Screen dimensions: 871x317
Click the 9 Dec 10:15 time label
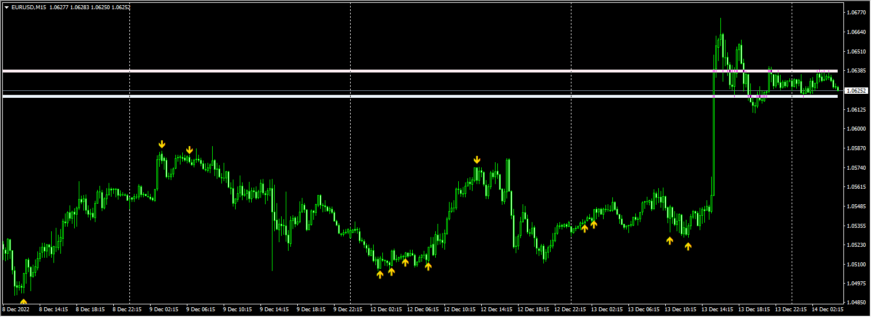237,310
